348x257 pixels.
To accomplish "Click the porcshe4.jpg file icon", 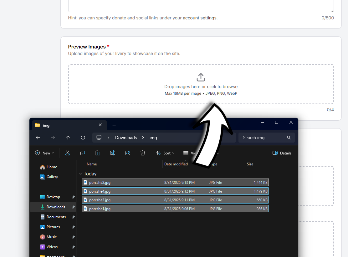I will 85,191.
